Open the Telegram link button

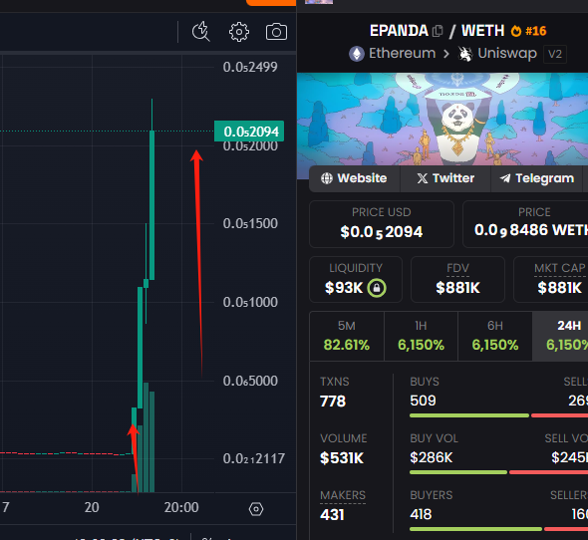536,178
